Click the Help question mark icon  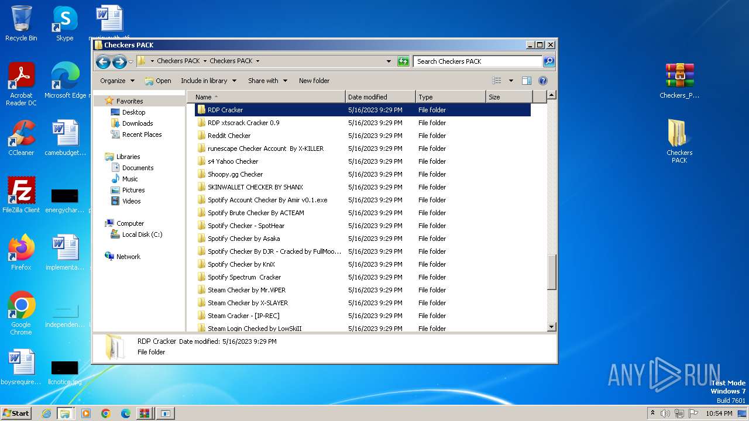click(x=542, y=81)
